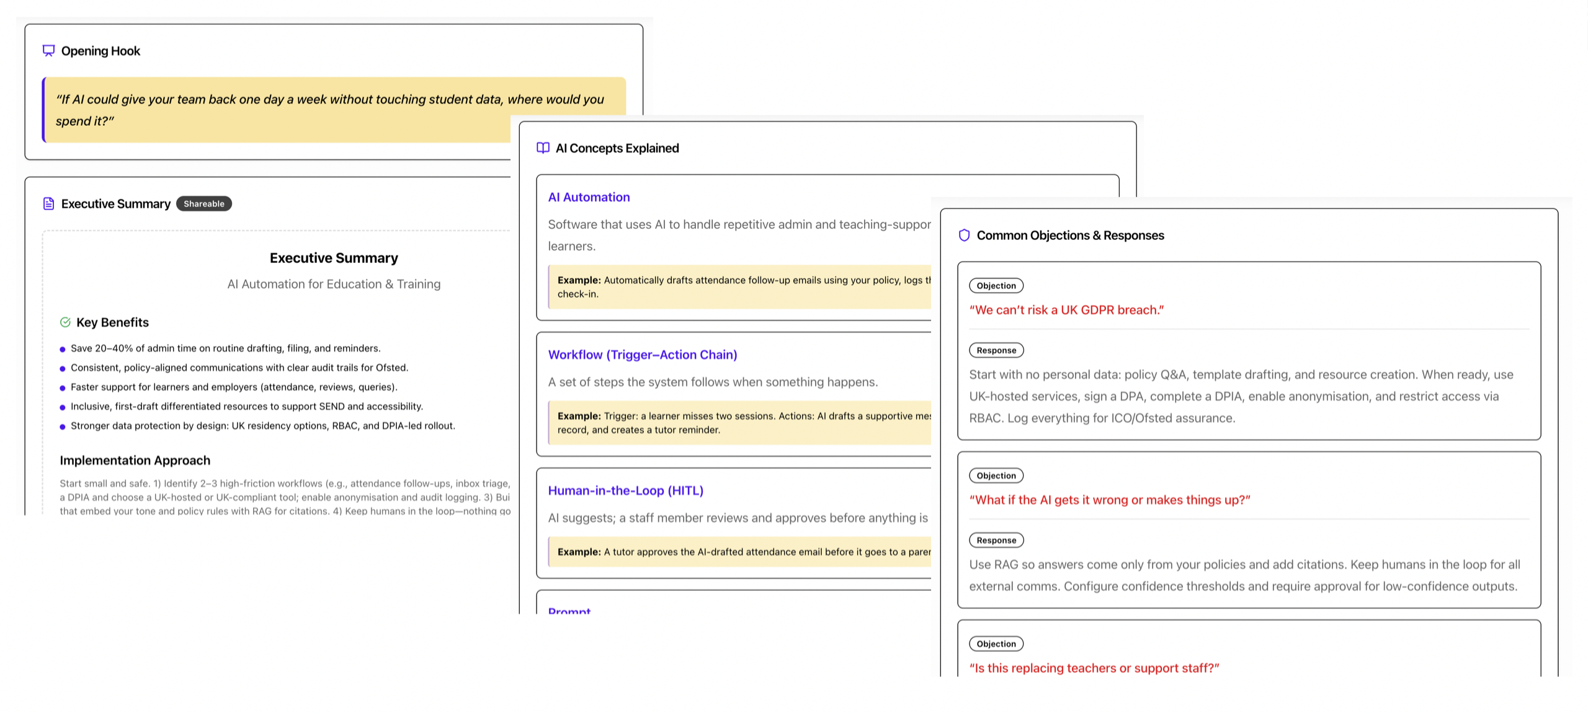Select the Implementation Approach heading text
This screenshot has height=713, width=1588.
click(x=134, y=460)
